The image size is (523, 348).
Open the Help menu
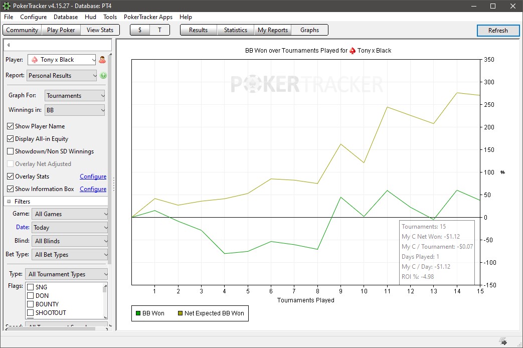point(186,17)
